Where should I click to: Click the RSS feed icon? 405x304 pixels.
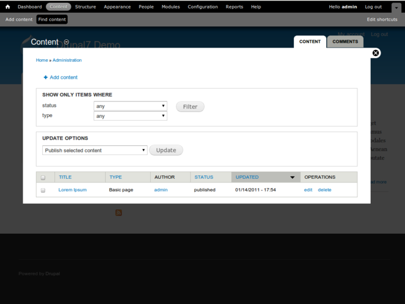(x=119, y=212)
